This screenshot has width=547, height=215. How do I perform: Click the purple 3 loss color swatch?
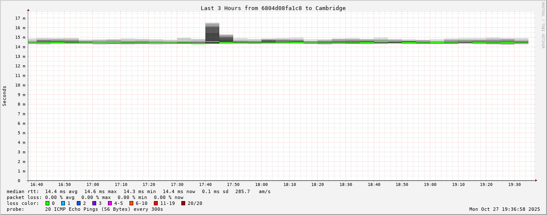point(94,203)
